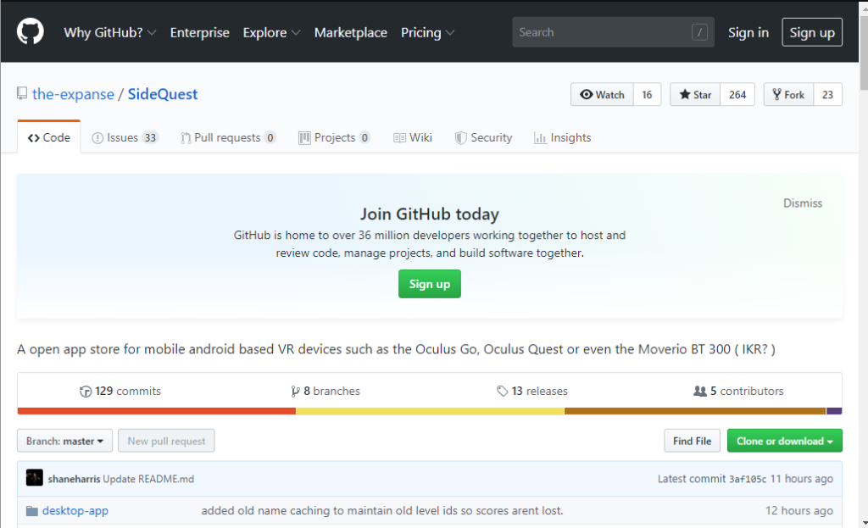
Task: Click the page vertical scrollbar thumb
Action: 864,53
